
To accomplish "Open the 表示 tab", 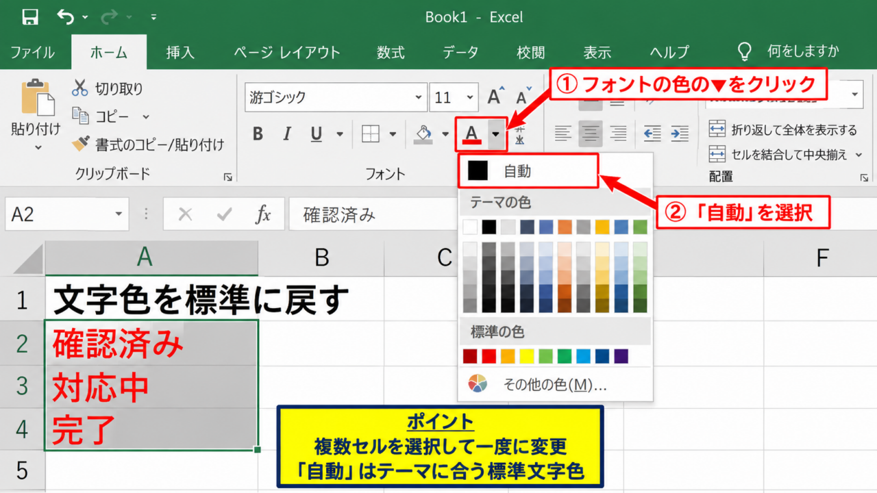I will point(597,52).
